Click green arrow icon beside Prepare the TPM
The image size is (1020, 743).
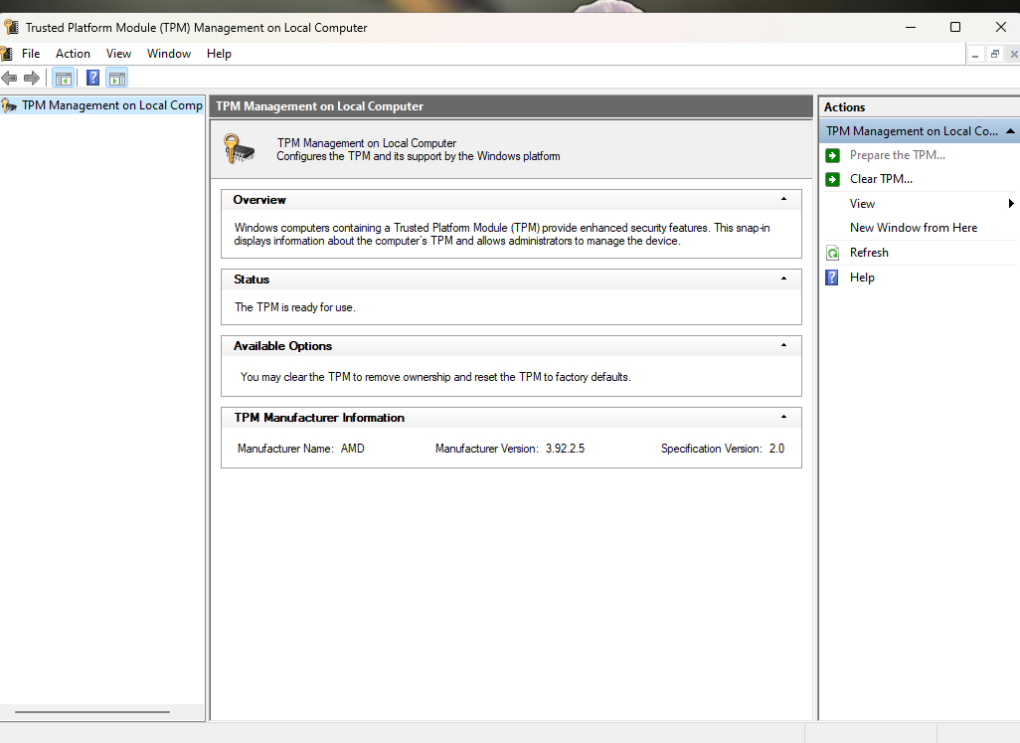coord(833,155)
